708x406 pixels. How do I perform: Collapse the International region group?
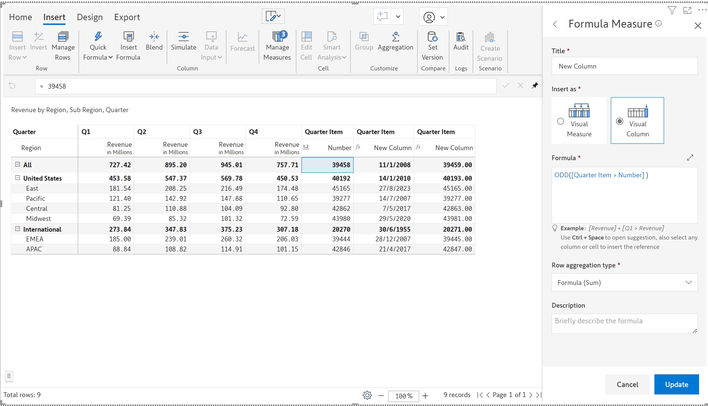(17, 229)
